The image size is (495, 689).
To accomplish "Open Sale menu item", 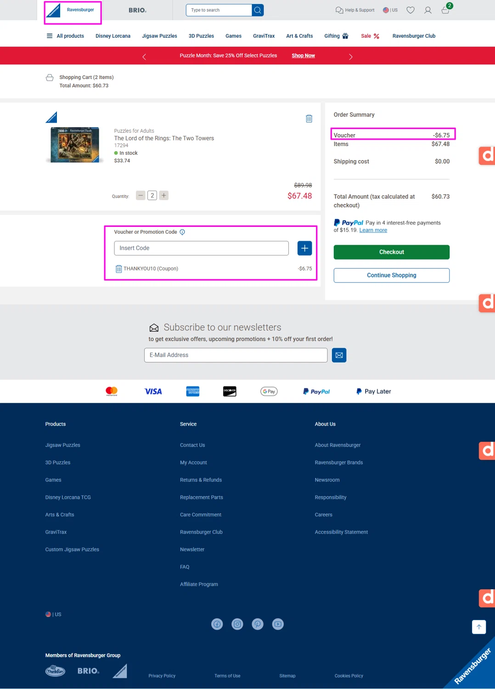I will [370, 36].
